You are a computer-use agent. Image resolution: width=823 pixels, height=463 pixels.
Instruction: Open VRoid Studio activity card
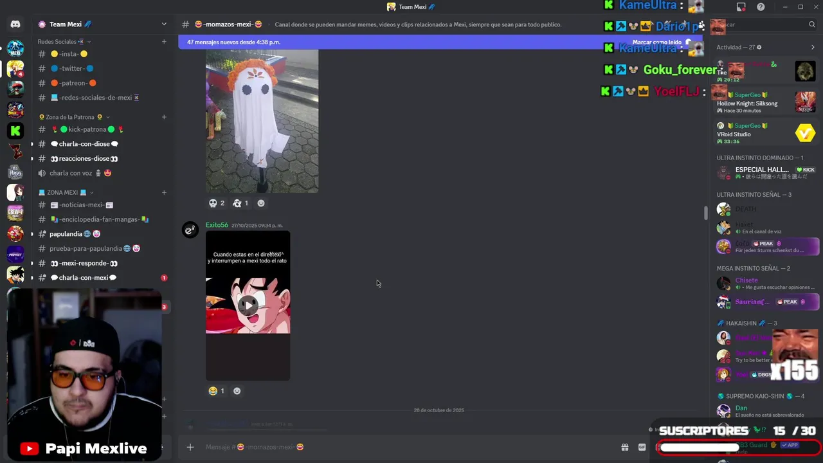[766, 133]
